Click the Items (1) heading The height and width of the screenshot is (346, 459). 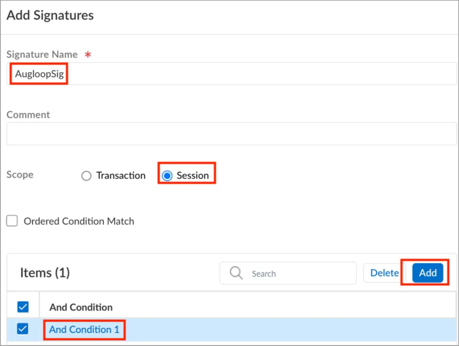[x=45, y=273]
